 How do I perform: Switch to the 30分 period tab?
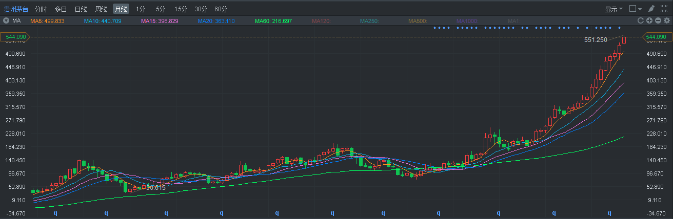pos(201,9)
